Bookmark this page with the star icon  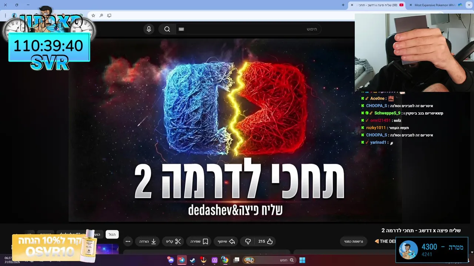point(93,16)
